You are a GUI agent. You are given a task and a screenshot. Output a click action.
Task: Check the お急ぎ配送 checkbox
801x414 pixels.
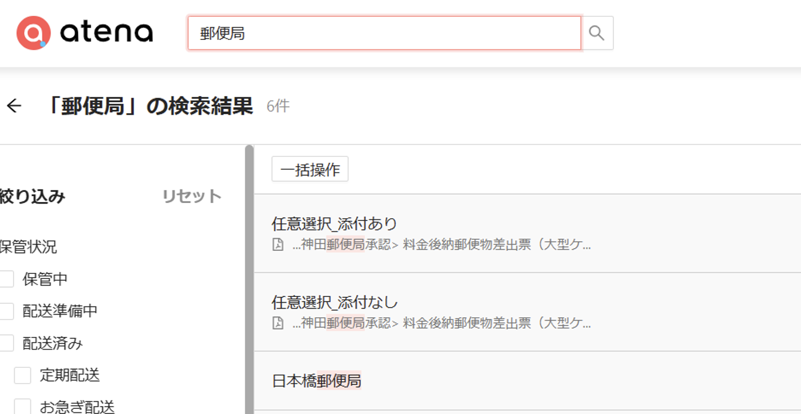point(24,407)
